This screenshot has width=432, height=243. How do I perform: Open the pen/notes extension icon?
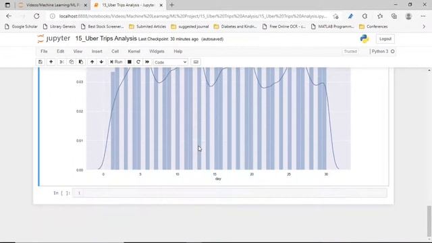click(x=350, y=16)
